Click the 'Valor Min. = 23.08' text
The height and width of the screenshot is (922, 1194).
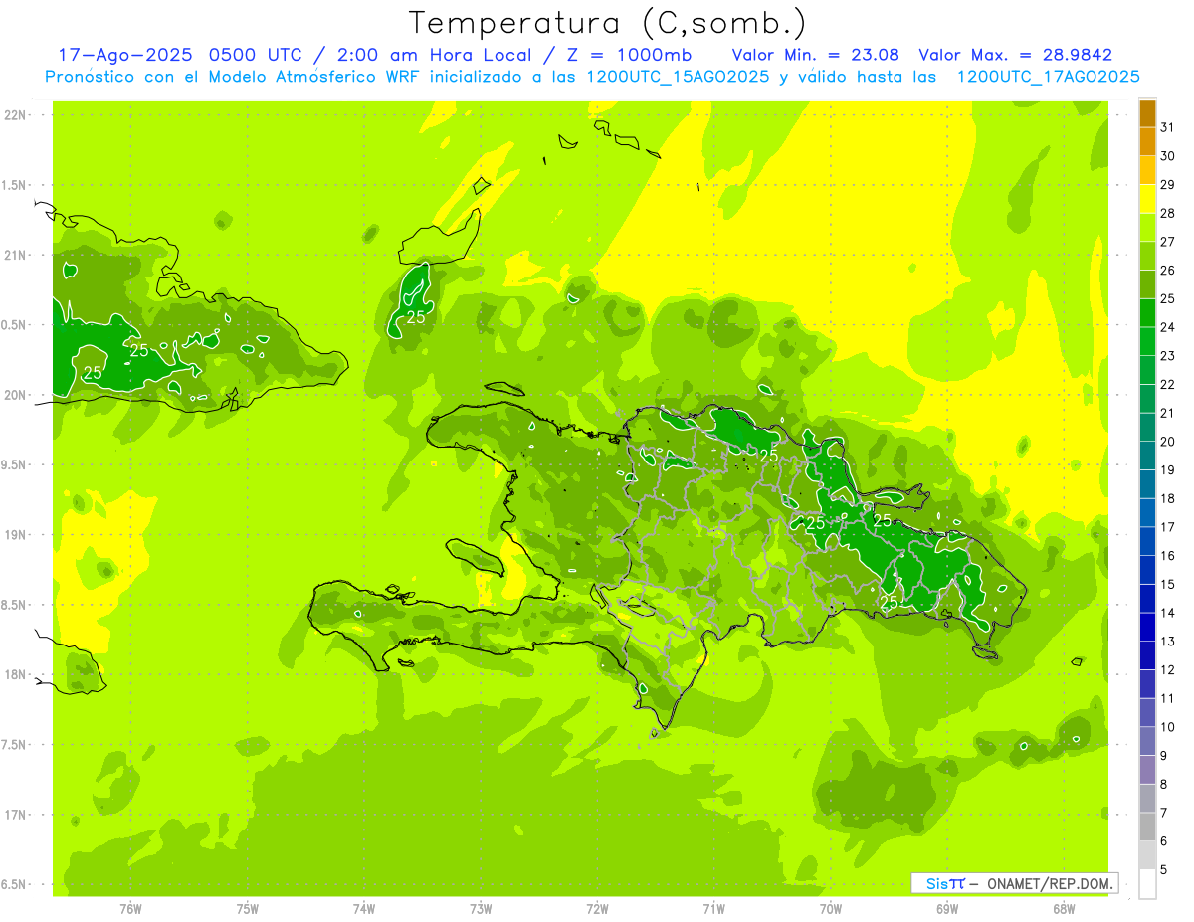(816, 55)
